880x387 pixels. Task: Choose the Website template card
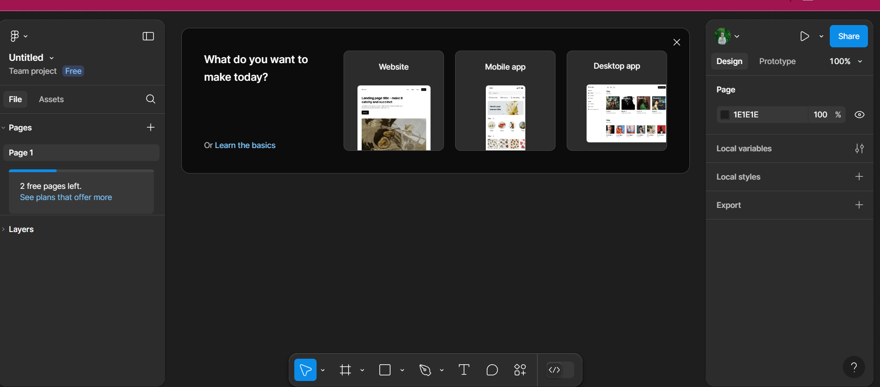[394, 101]
